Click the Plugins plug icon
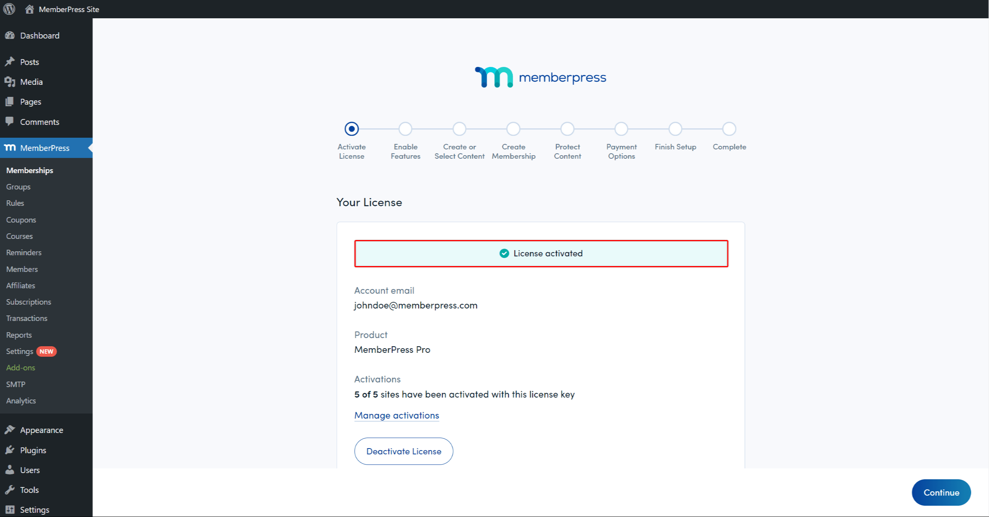Image resolution: width=989 pixels, height=517 pixels. coord(10,450)
